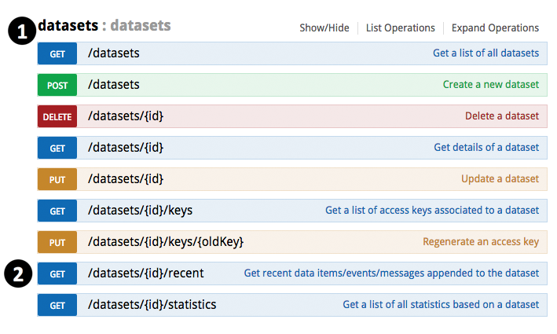Click the GET badge for /datasets/{id}/keys
The width and height of the screenshot is (557, 334).
pos(57,211)
